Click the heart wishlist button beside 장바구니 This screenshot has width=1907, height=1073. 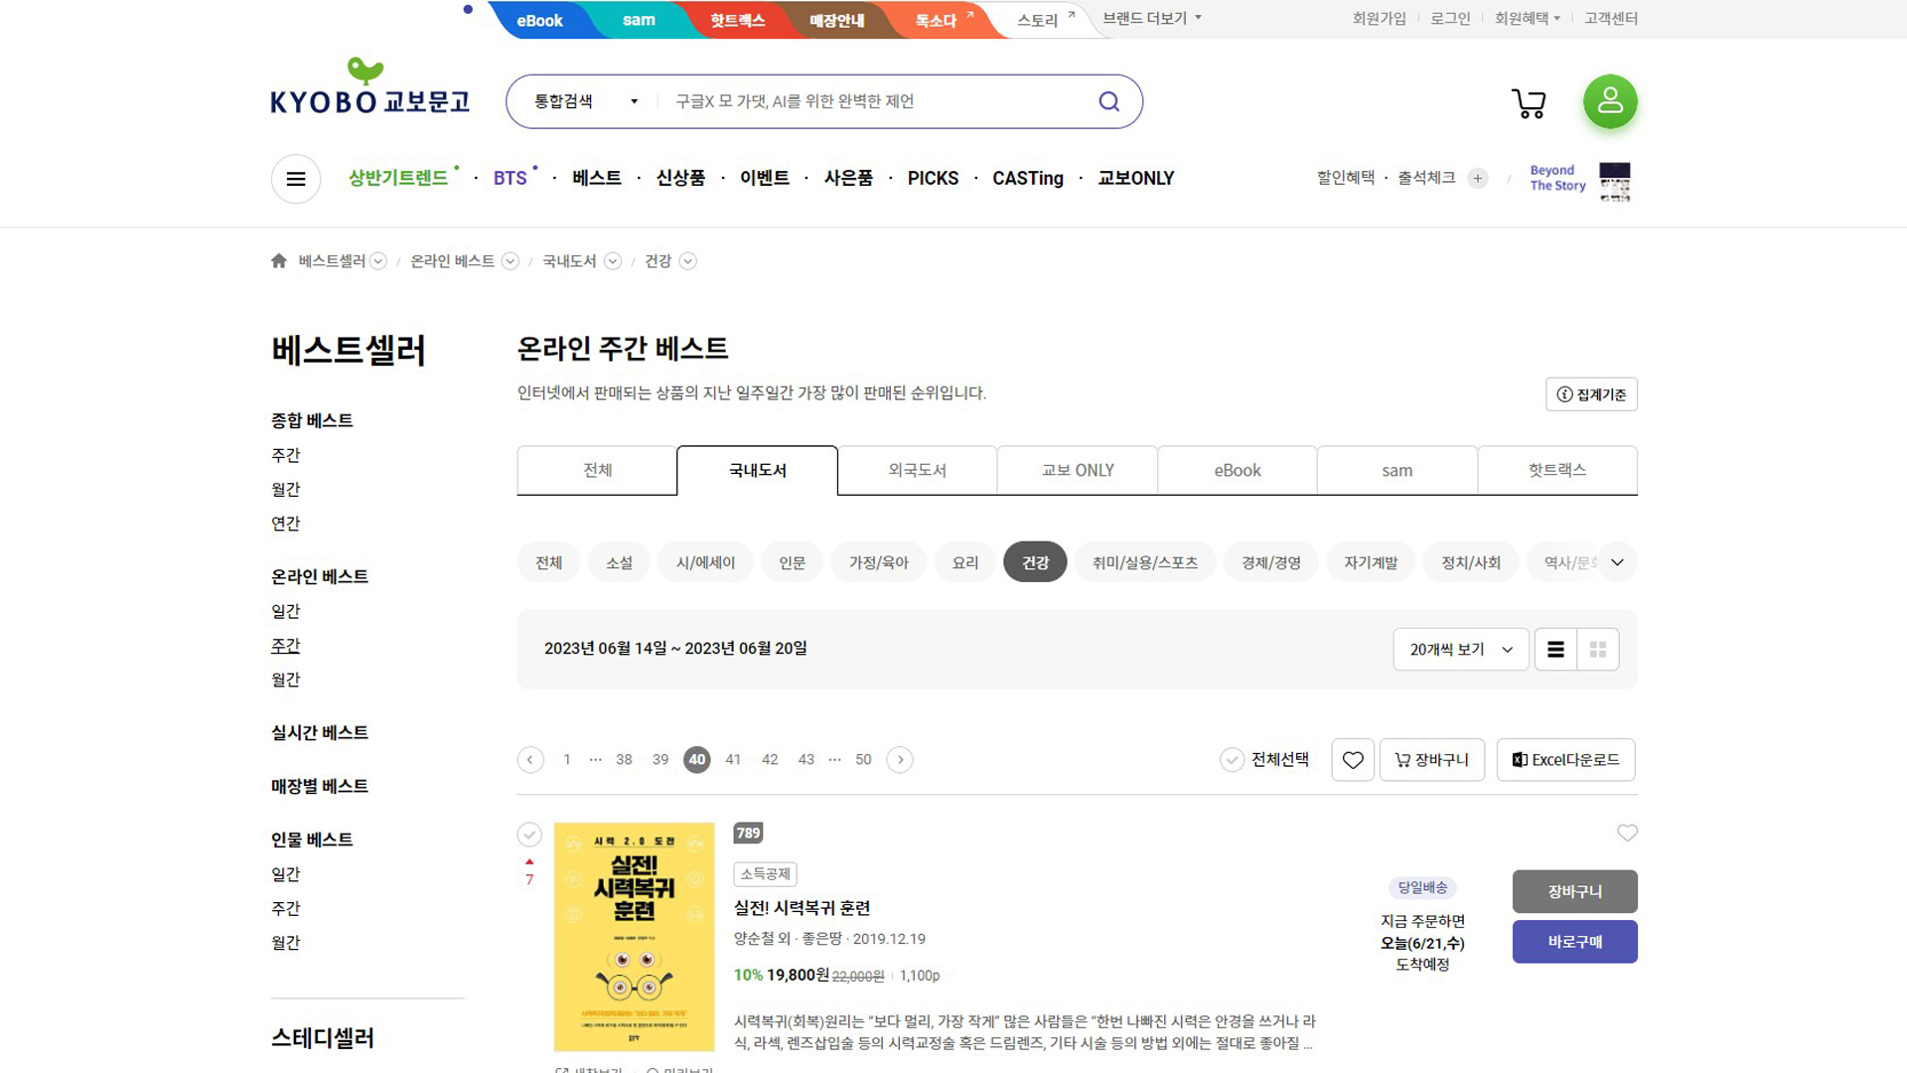click(x=1353, y=760)
